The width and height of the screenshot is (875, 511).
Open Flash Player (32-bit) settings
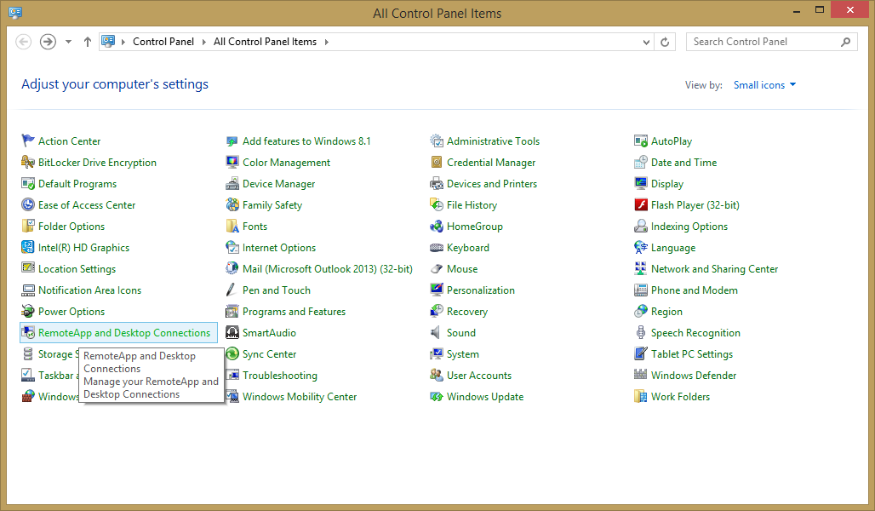(694, 204)
